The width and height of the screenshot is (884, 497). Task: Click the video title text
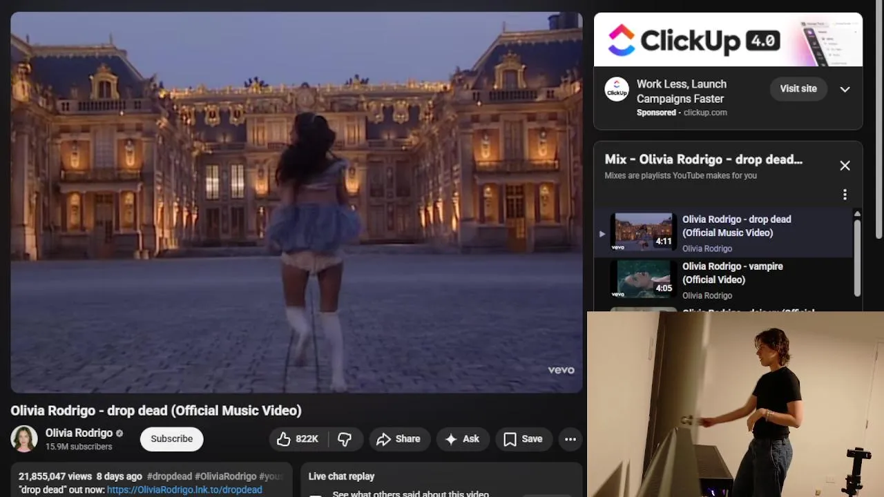tap(156, 411)
